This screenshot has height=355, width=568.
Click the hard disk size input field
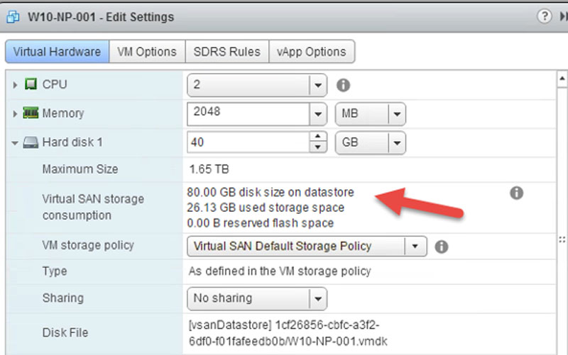(248, 142)
